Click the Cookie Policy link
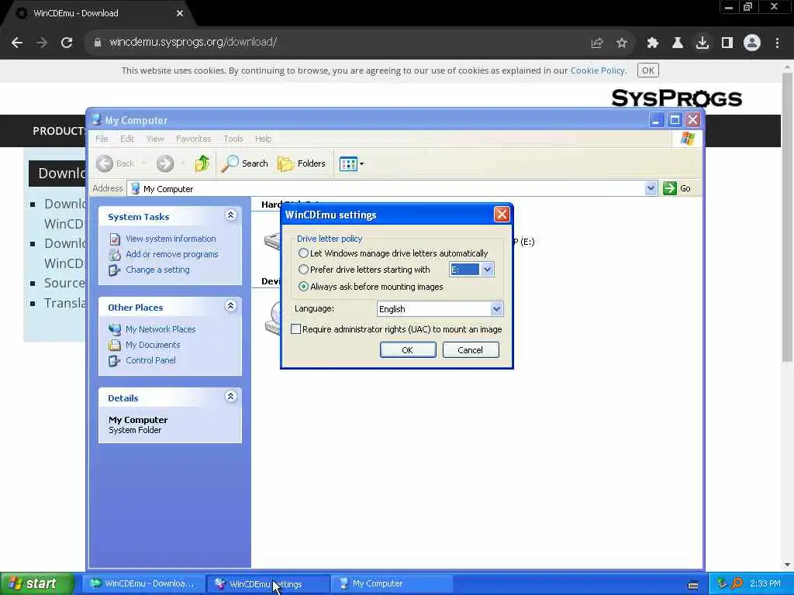 pos(598,71)
